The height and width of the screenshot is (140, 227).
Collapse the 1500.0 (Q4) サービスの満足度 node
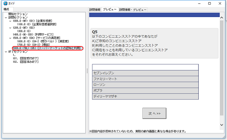tap(10, 38)
